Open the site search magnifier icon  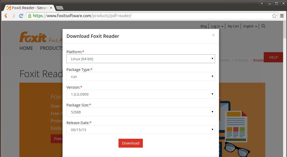263,26
